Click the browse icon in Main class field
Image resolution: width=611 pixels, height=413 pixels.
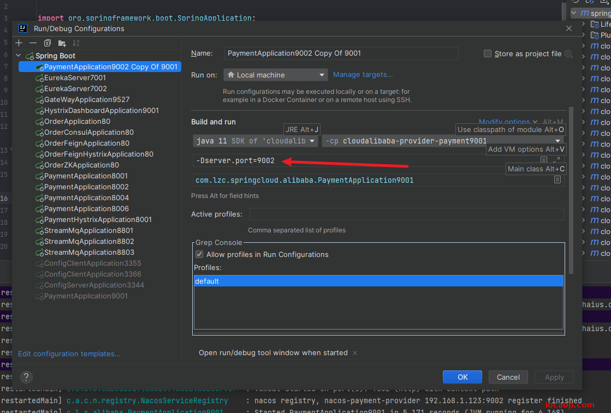tap(557, 179)
